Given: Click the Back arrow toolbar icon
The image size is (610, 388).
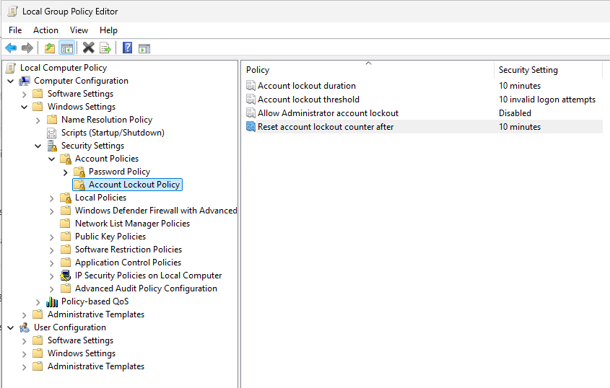Looking at the screenshot, I should coord(11,48).
